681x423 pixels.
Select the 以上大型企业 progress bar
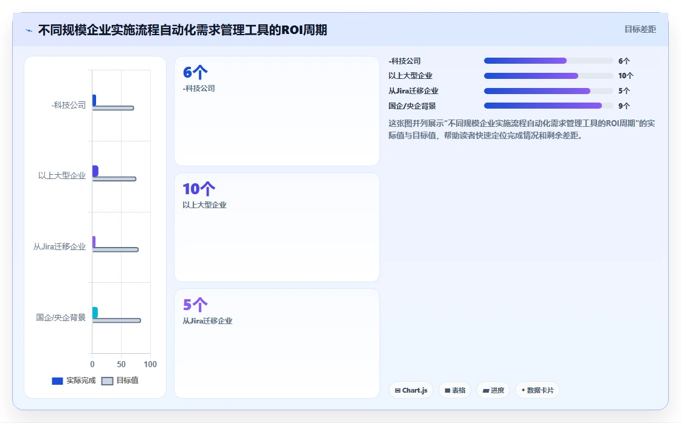click(548, 76)
